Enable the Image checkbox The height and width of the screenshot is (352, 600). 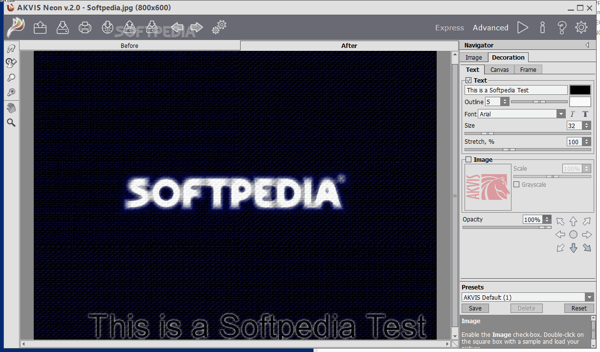pos(468,159)
